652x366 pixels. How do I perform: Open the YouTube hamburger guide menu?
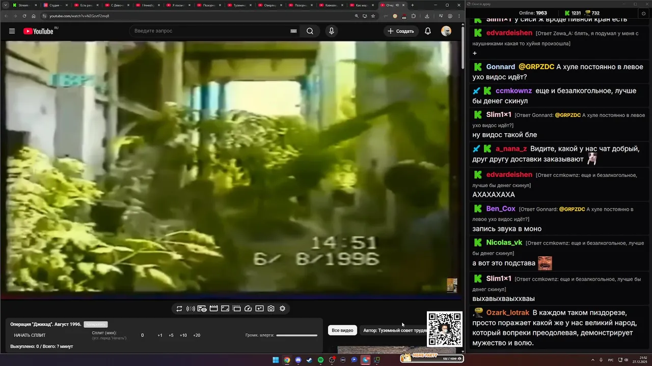[x=12, y=31]
